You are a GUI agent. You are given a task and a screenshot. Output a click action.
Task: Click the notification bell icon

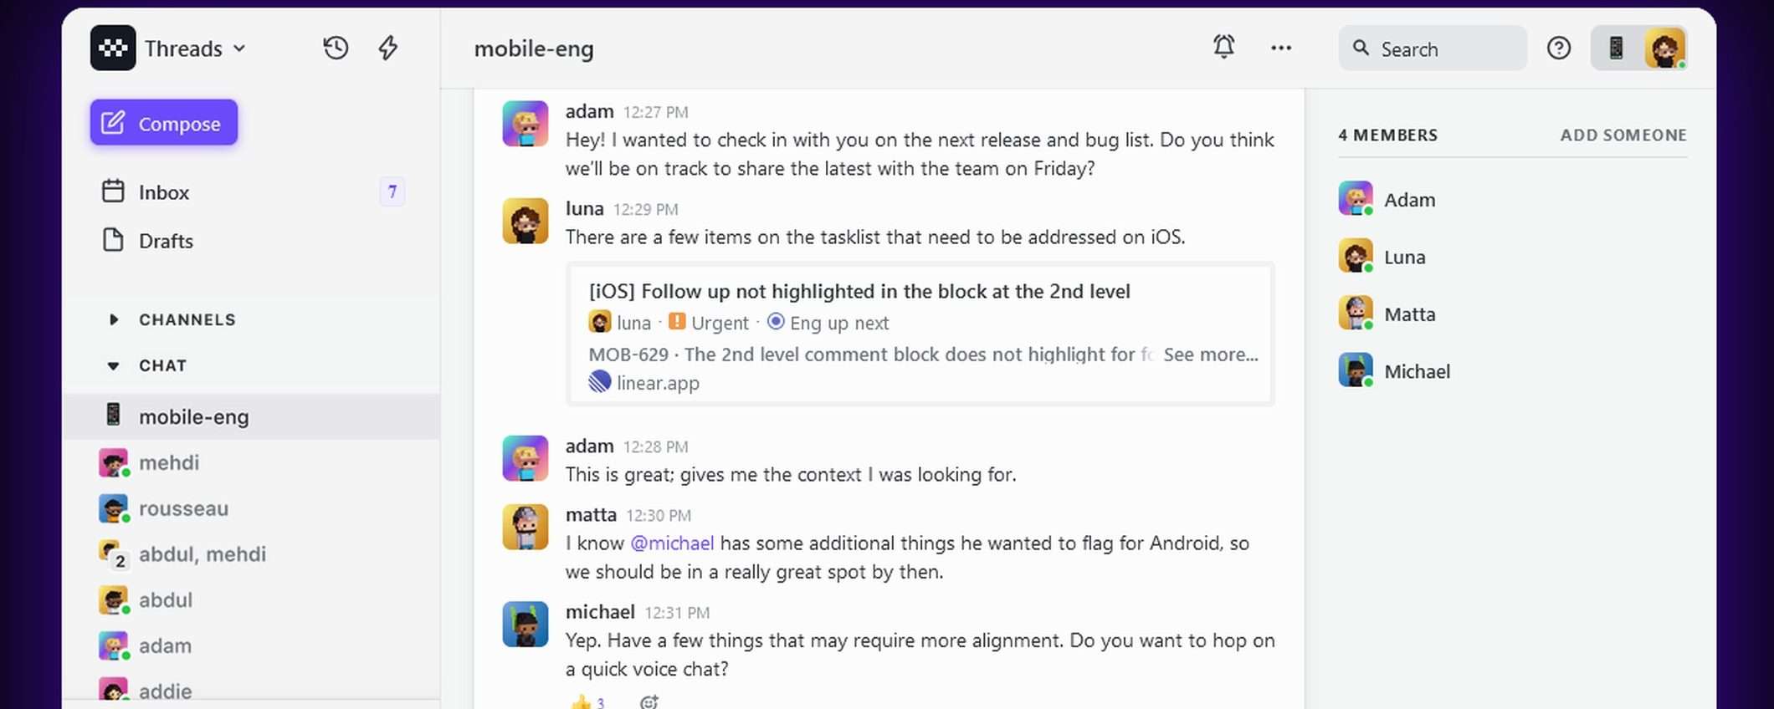point(1223,47)
